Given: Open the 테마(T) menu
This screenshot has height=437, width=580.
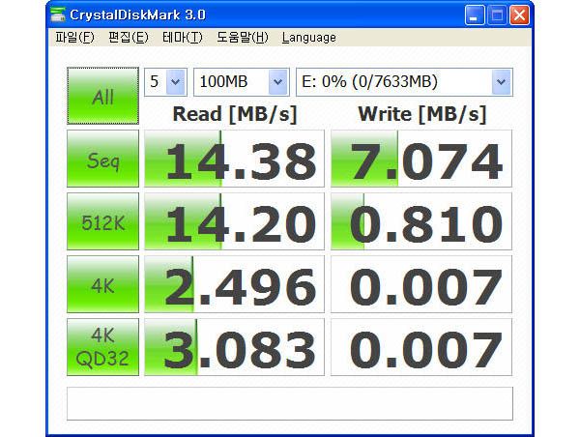Looking at the screenshot, I should pyautogui.click(x=183, y=38).
